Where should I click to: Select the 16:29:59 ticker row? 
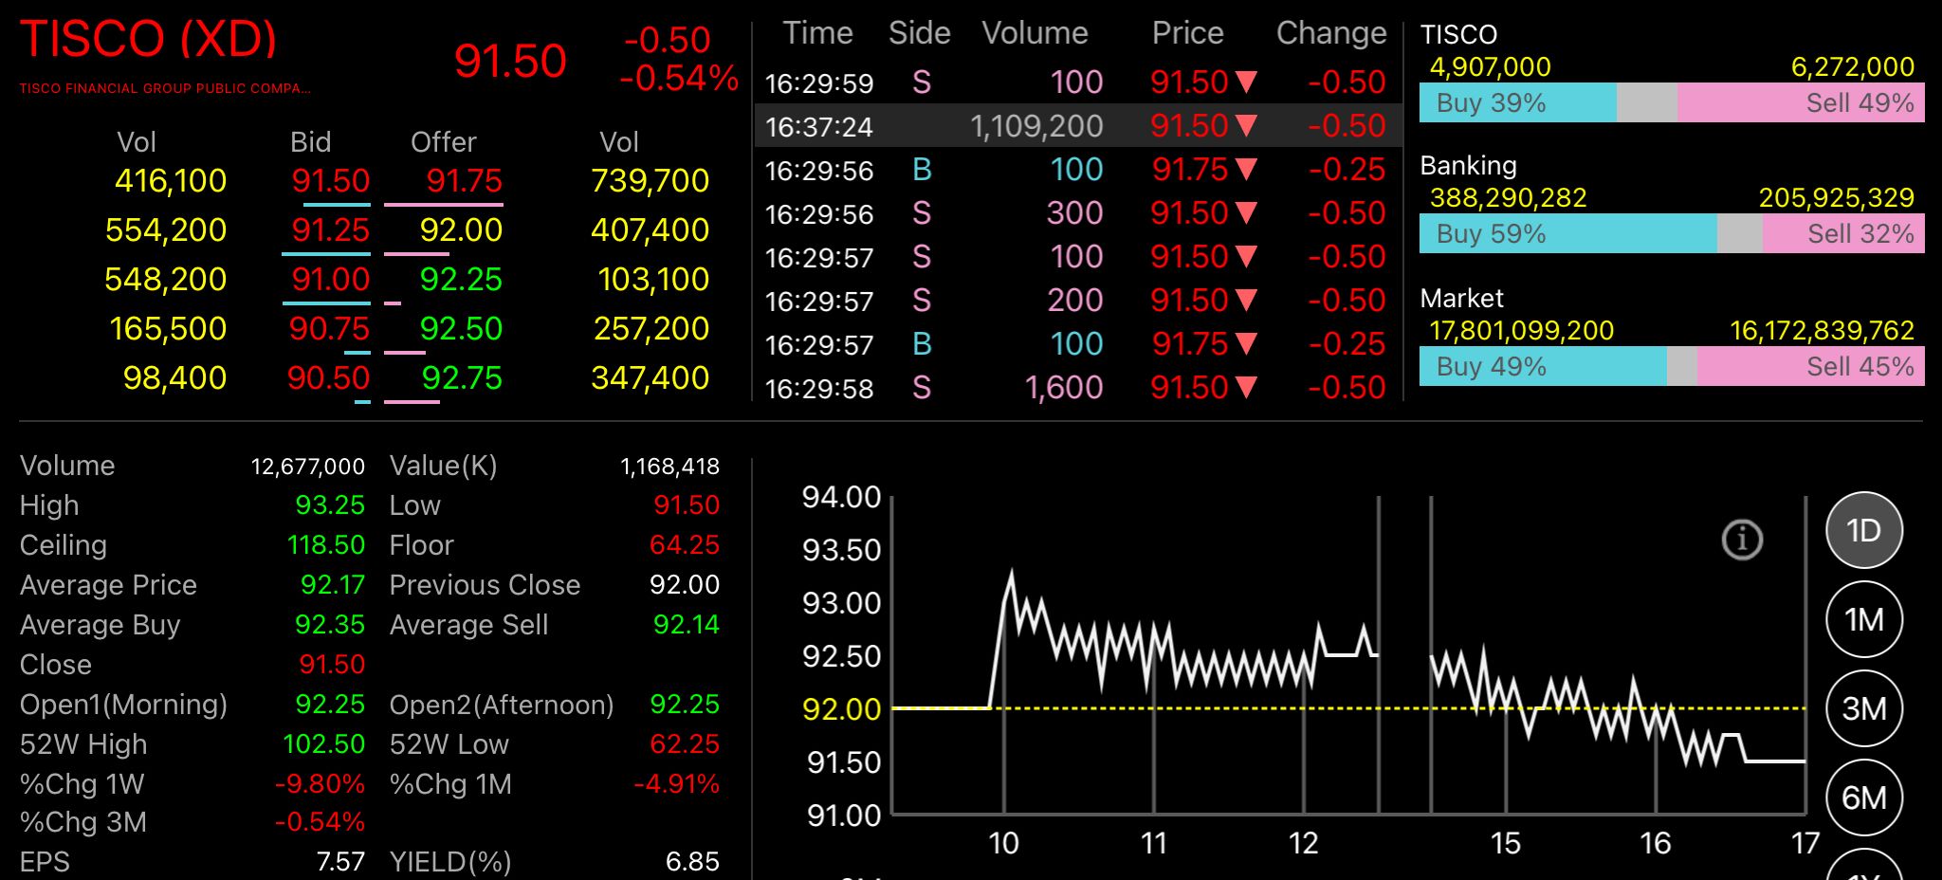1078,82
